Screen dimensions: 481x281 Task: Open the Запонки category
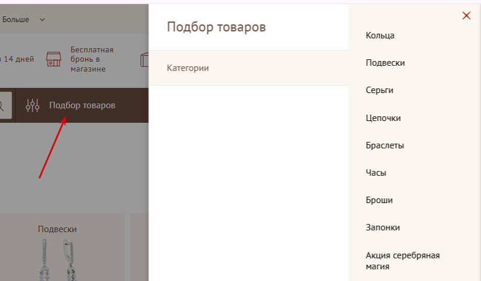[x=382, y=227]
